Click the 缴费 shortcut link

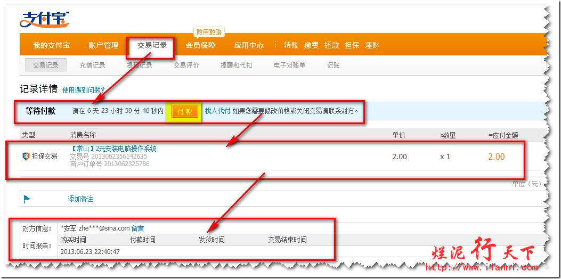[x=311, y=45]
